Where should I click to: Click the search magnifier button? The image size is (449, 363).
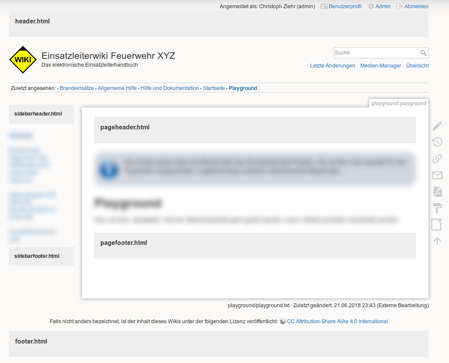coord(423,53)
